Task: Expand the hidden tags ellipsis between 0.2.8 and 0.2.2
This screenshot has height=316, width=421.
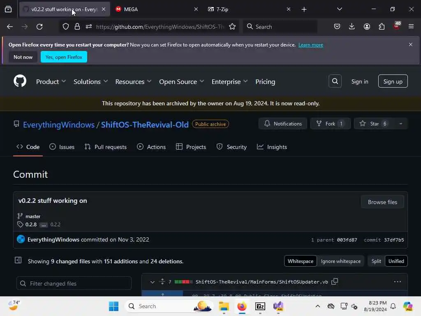Action: [x=43, y=225]
